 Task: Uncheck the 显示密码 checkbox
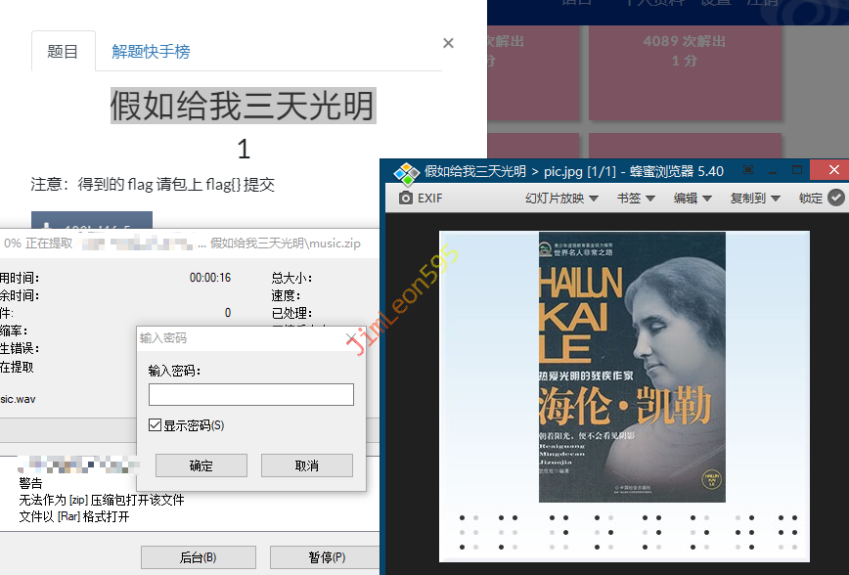click(x=155, y=425)
